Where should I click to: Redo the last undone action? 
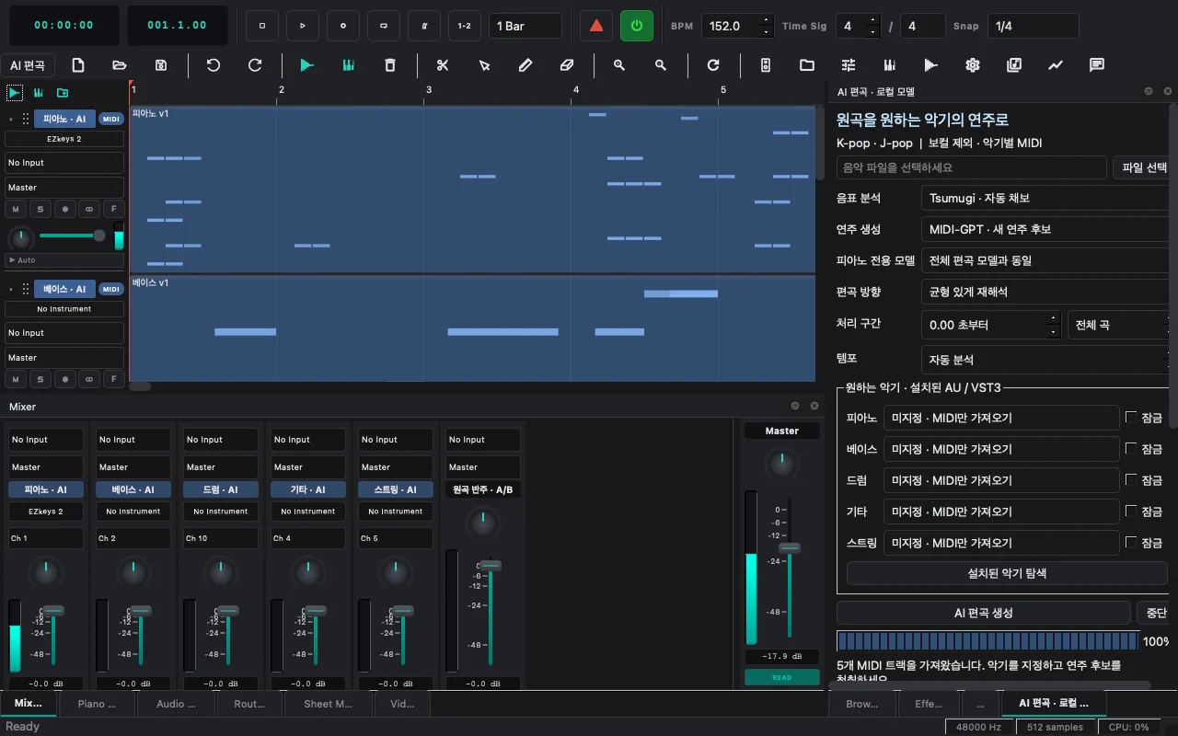pos(255,65)
